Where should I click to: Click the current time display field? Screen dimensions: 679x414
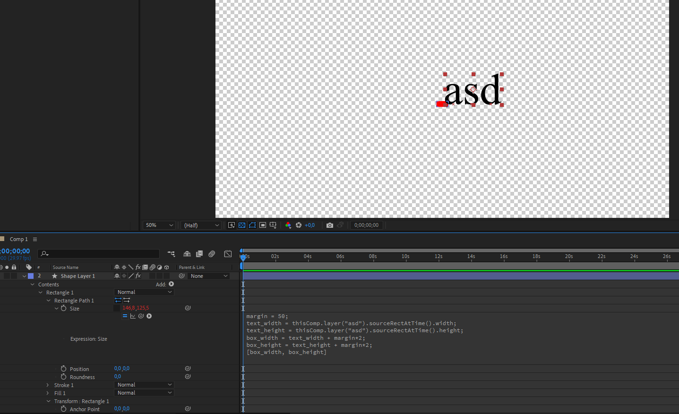[14, 250]
